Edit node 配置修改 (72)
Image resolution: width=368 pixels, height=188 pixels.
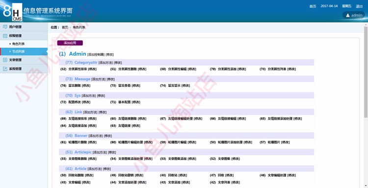click(x=86, y=102)
